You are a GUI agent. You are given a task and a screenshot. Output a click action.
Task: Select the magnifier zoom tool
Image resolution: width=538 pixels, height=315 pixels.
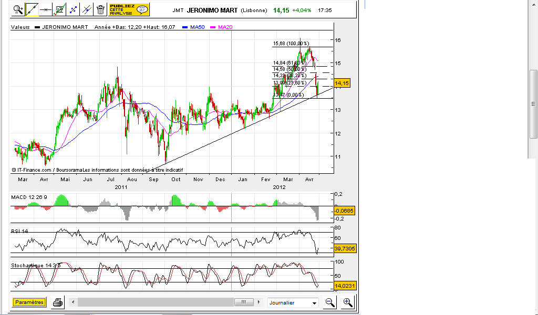18,9
